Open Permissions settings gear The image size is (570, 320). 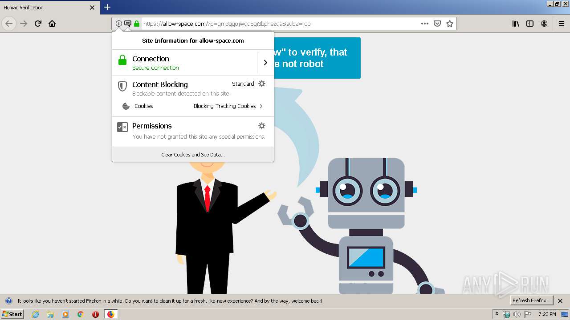click(262, 126)
